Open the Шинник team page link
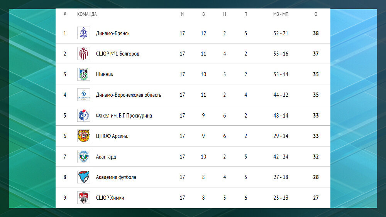Viewport: 386px width, 217px height. pyautogui.click(x=105, y=74)
